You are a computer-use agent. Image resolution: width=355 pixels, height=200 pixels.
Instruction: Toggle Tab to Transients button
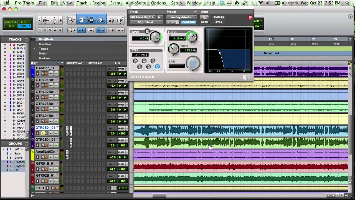click(81, 30)
